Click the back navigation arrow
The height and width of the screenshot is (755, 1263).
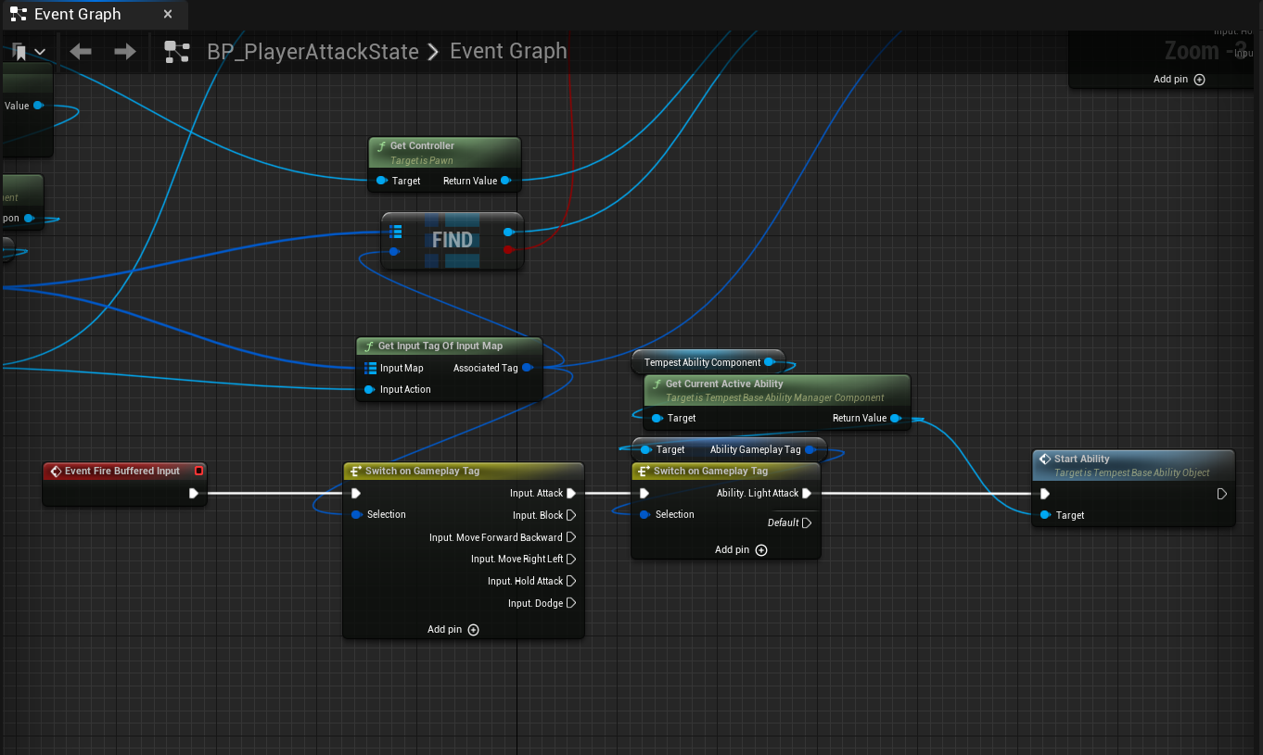pos(80,52)
